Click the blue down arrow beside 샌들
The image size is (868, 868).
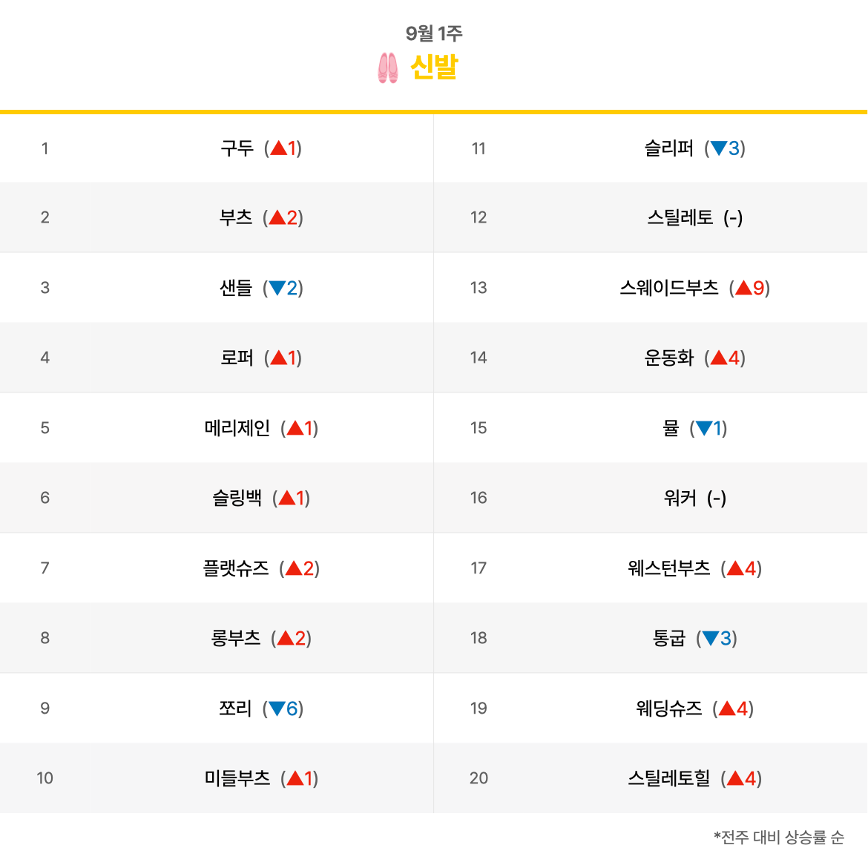point(277,288)
